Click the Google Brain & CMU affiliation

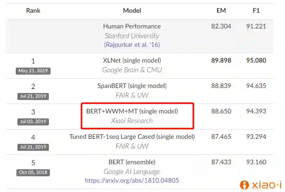click(132, 70)
